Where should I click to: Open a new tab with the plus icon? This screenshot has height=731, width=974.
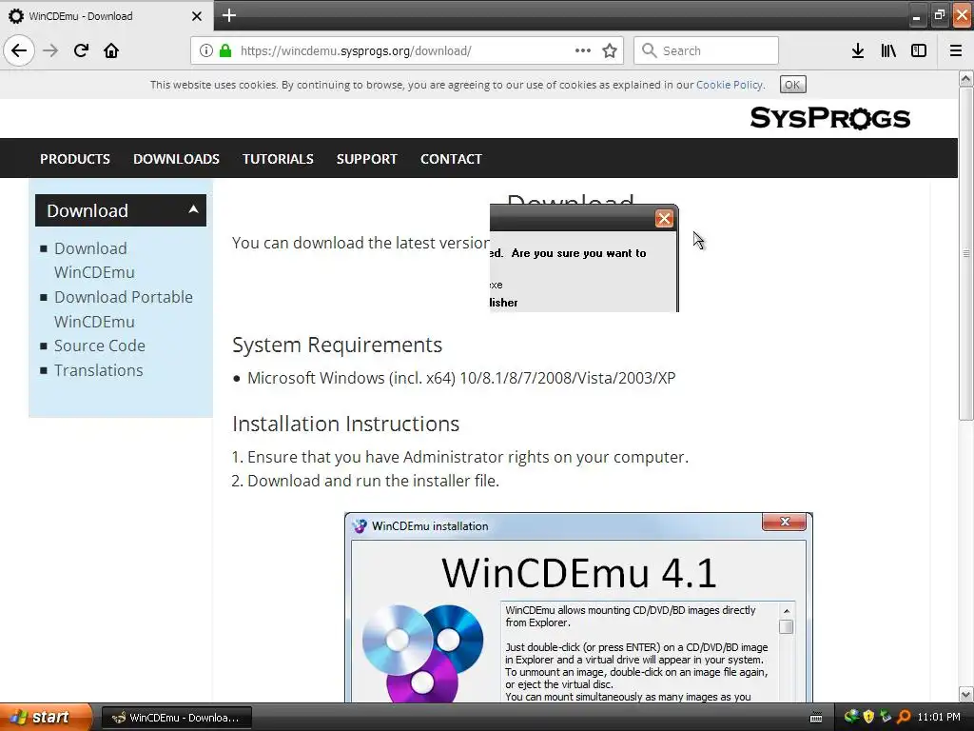pos(228,15)
